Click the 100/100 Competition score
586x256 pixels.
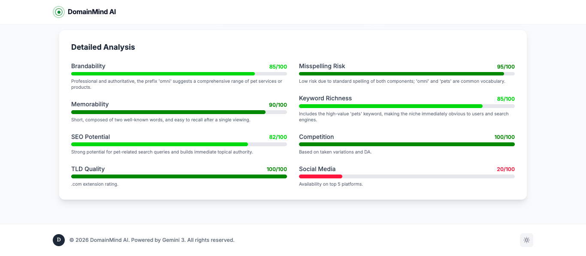(504, 137)
